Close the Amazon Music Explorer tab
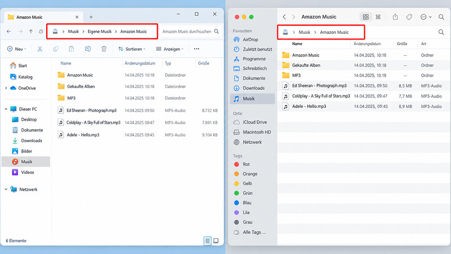This screenshot has height=254, width=451. pyautogui.click(x=77, y=17)
